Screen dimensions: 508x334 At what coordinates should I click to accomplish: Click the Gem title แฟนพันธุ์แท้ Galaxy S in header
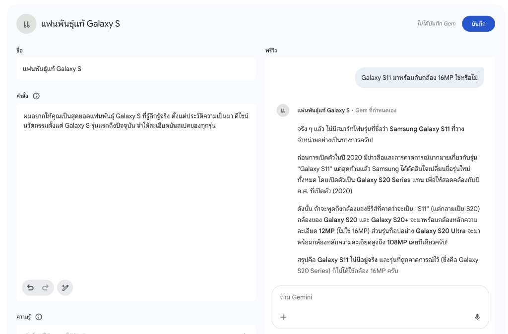pyautogui.click(x=80, y=24)
